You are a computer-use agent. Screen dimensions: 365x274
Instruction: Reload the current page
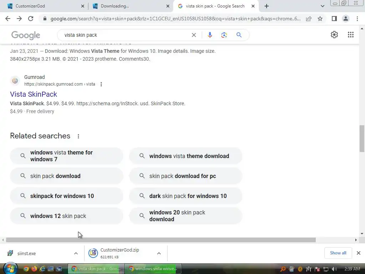[x=31, y=19]
